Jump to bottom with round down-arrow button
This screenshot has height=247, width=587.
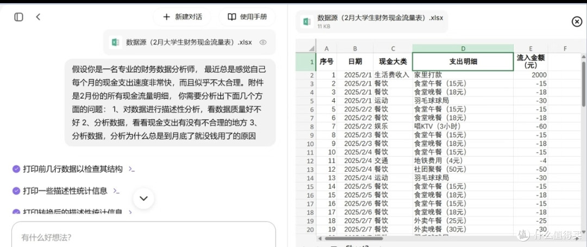[x=143, y=198]
